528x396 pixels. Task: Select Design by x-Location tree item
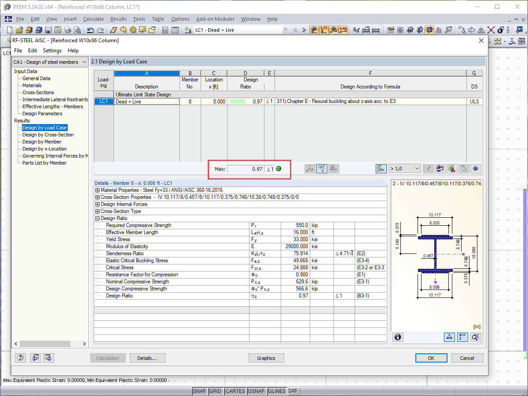pos(45,149)
